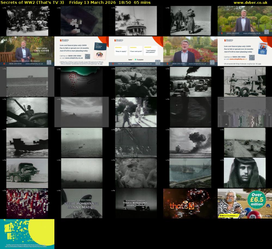The height and width of the screenshot is (249, 272).
Task: Open the red triangles map thumbnail
Action: (x=81, y=82)
